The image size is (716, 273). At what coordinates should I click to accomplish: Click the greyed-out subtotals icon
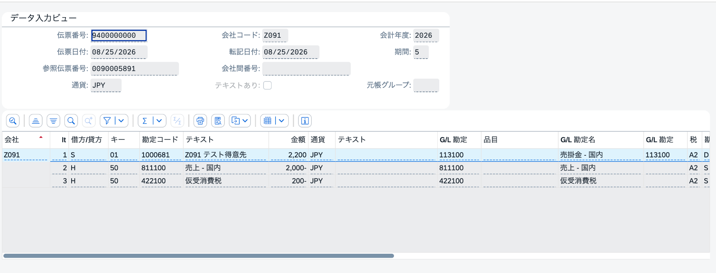coord(177,121)
